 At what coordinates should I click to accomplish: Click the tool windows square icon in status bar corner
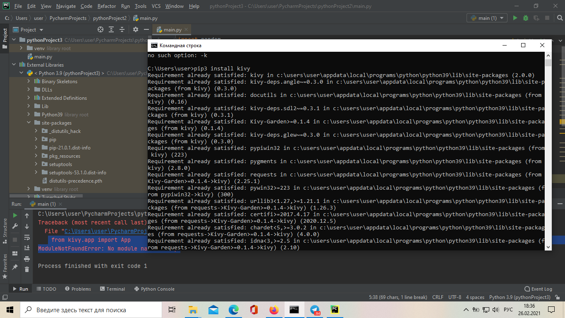tap(5, 297)
